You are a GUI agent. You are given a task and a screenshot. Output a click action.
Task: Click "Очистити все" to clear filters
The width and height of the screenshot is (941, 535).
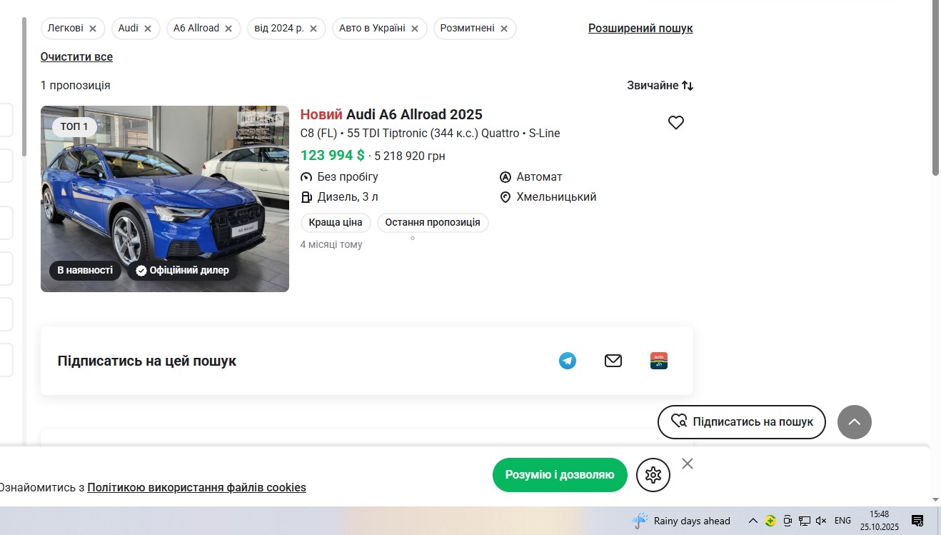76,57
